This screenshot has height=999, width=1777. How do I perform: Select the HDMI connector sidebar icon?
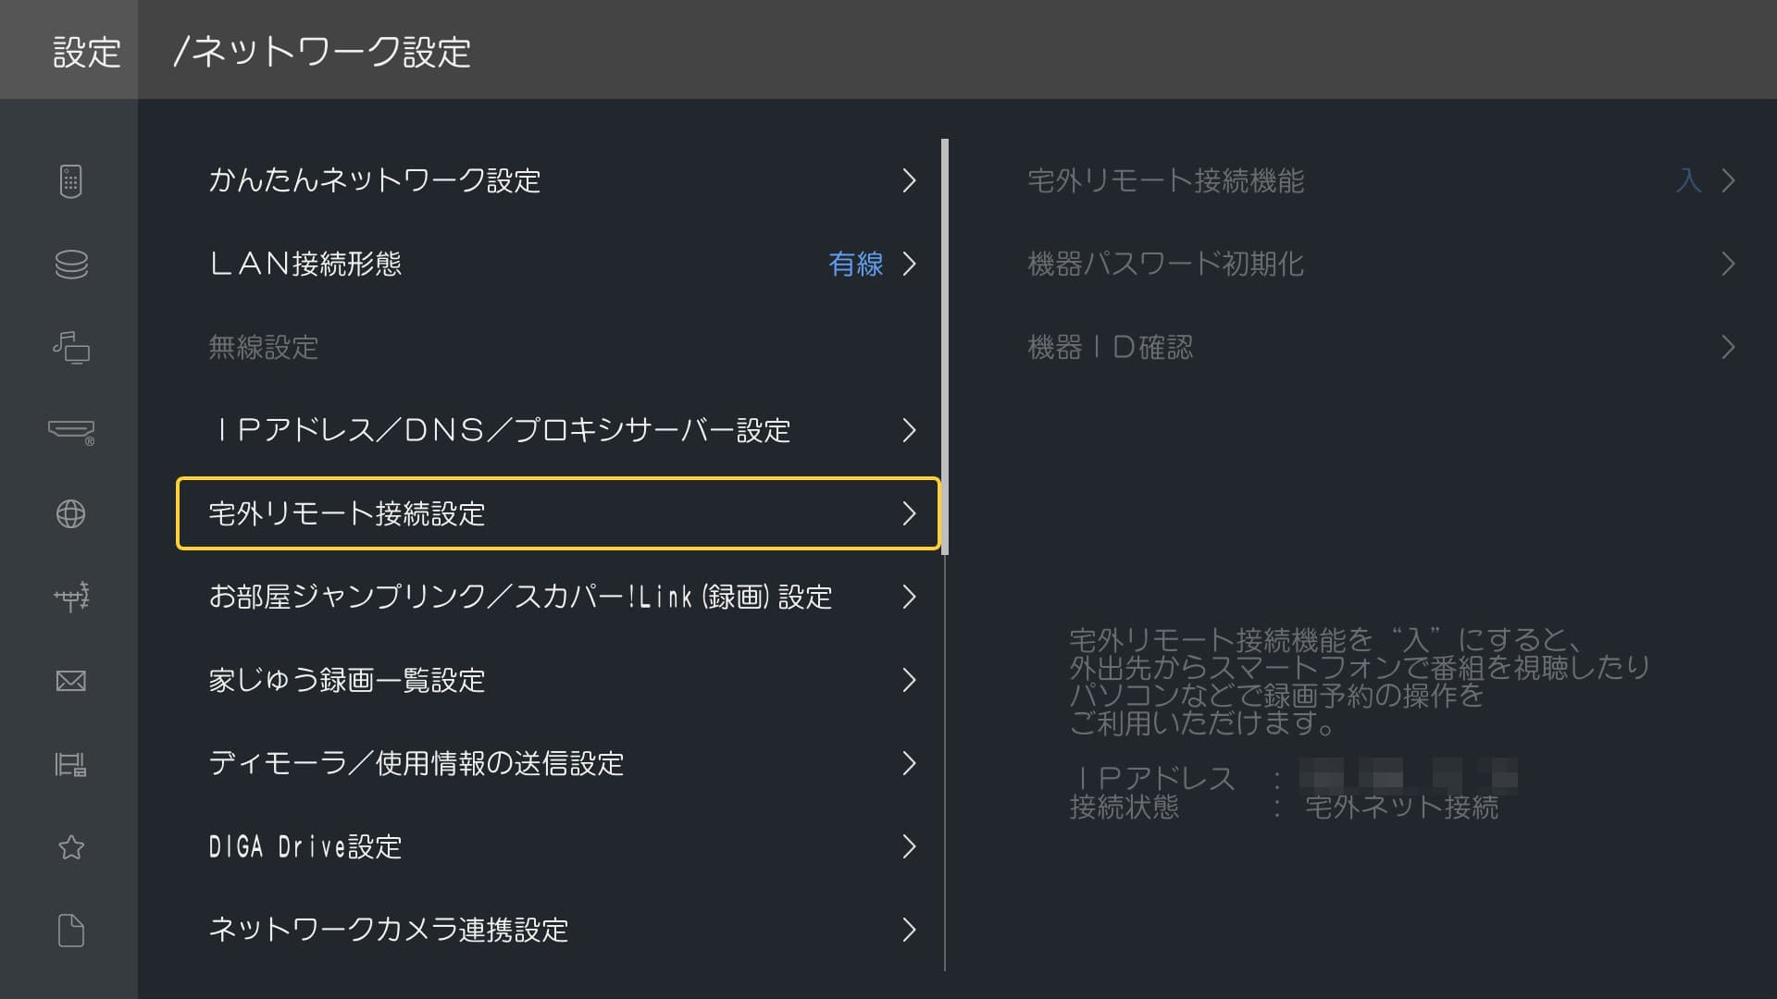tap(70, 431)
